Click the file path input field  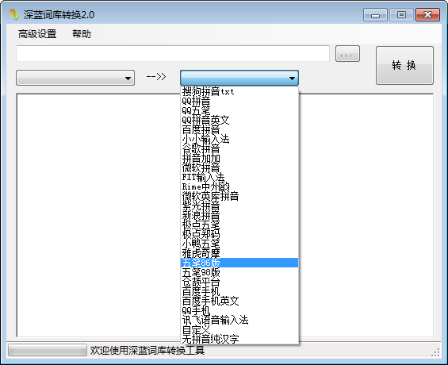[173, 53]
